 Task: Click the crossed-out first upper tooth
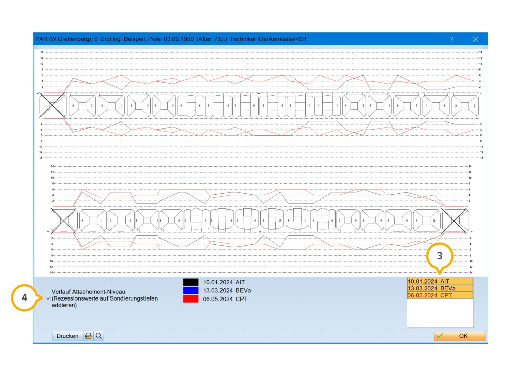pos(53,106)
